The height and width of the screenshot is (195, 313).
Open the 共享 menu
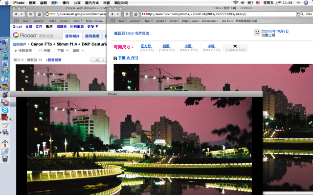[x=77, y=3]
